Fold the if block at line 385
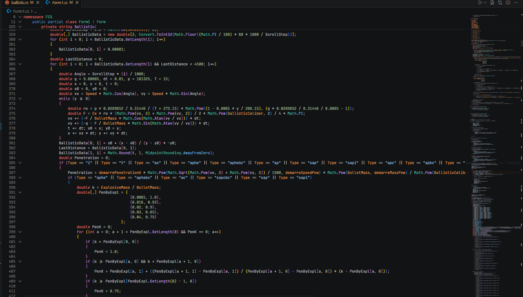This screenshot has height=297, width=523. pyautogui.click(x=20, y=163)
